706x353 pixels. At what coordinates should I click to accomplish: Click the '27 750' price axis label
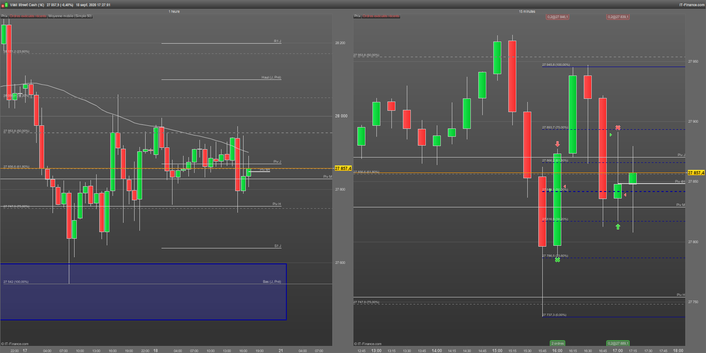click(x=693, y=302)
